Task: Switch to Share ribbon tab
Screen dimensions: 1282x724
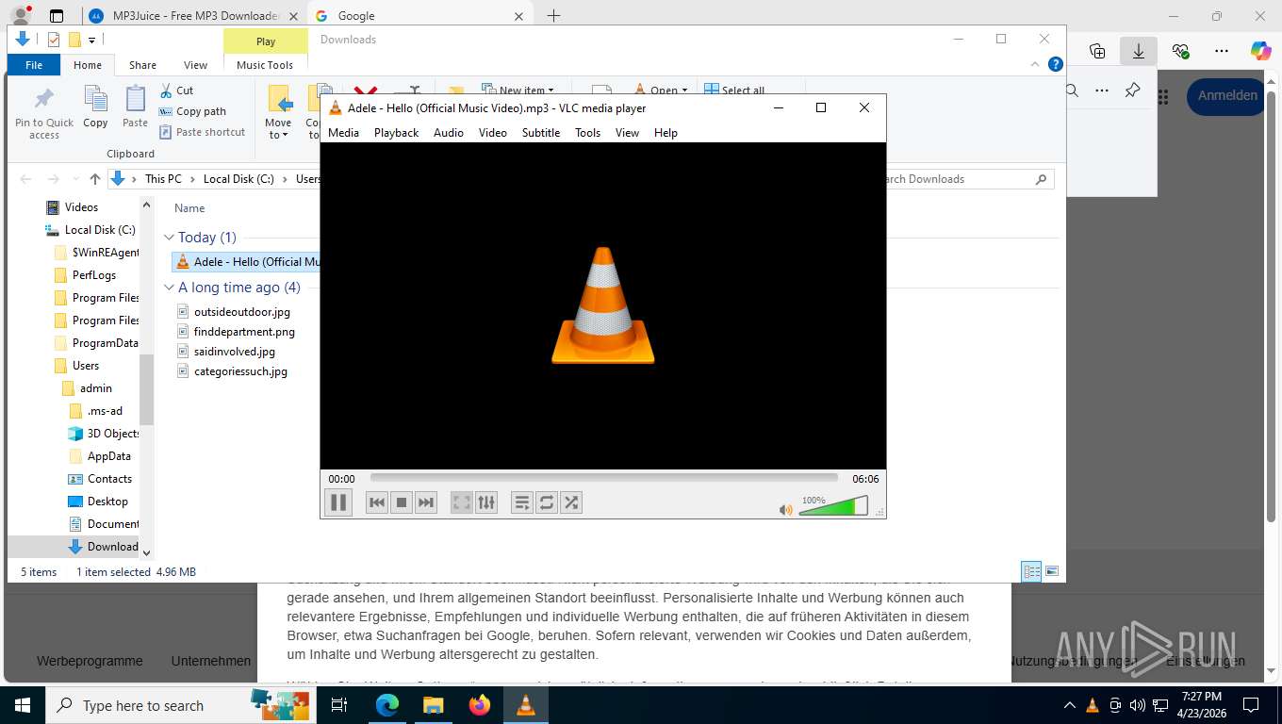Action: (x=143, y=65)
